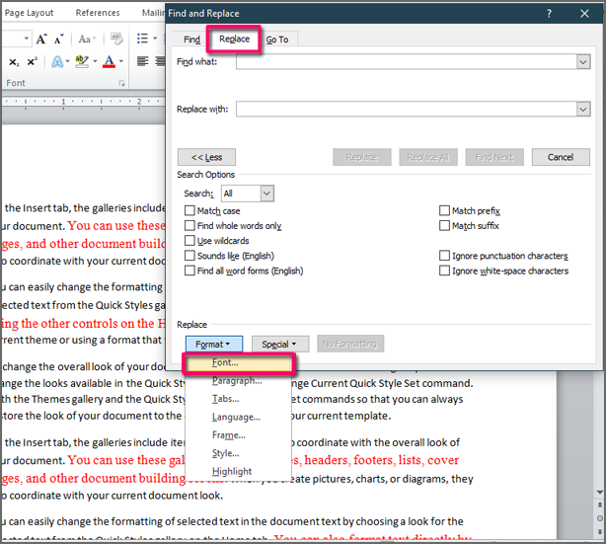Click the Font Color red A icon
This screenshot has height=544, width=606.
[x=109, y=61]
